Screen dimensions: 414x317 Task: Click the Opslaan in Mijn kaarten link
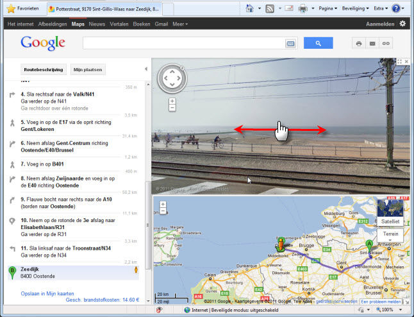tap(47, 293)
